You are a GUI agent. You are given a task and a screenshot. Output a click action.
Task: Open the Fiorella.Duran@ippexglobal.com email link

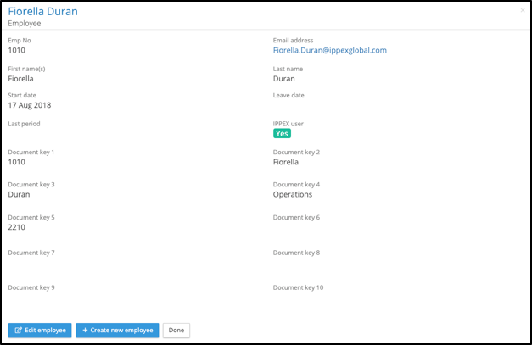point(329,50)
